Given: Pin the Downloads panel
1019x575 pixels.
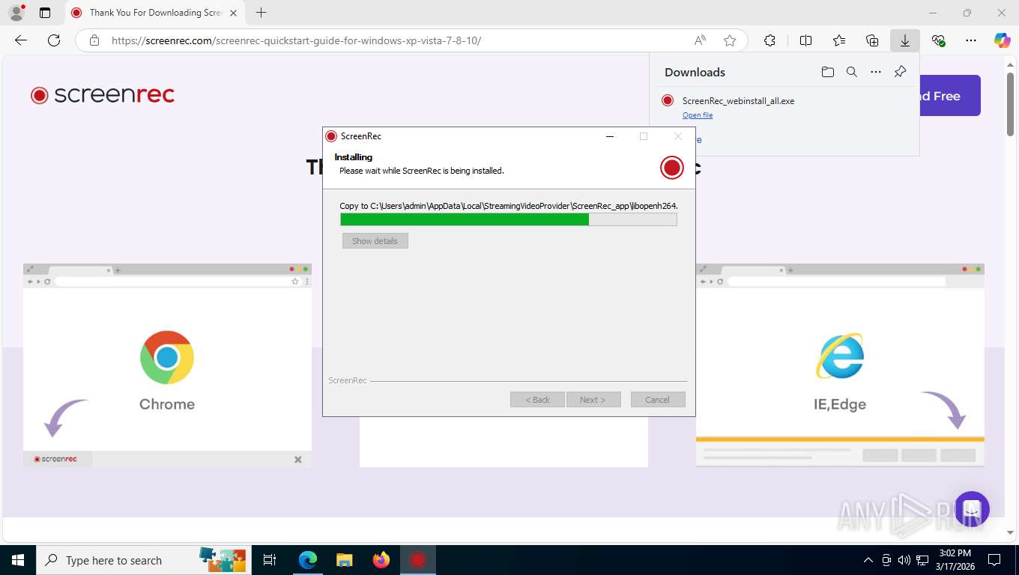Looking at the screenshot, I should 900,72.
